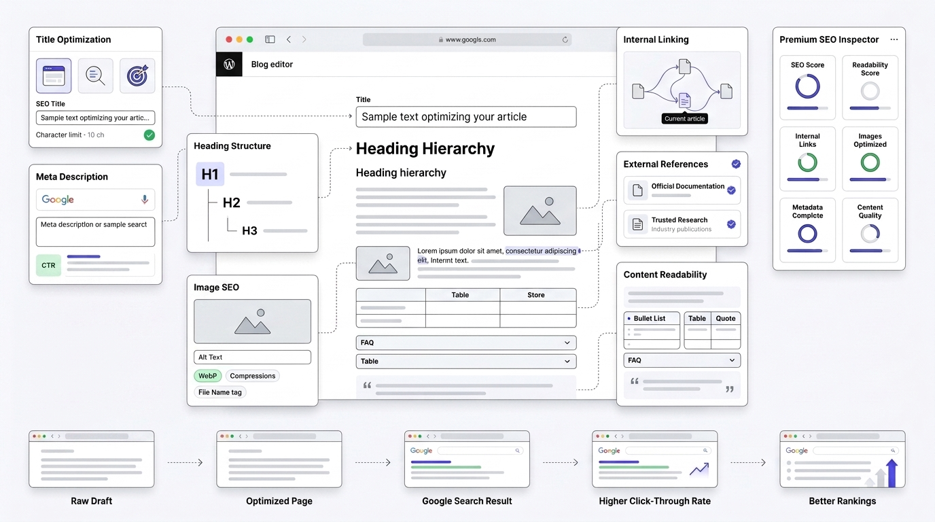The height and width of the screenshot is (522, 935).
Task: Click the image placeholder in Image SEO panel
Action: click(x=252, y=321)
